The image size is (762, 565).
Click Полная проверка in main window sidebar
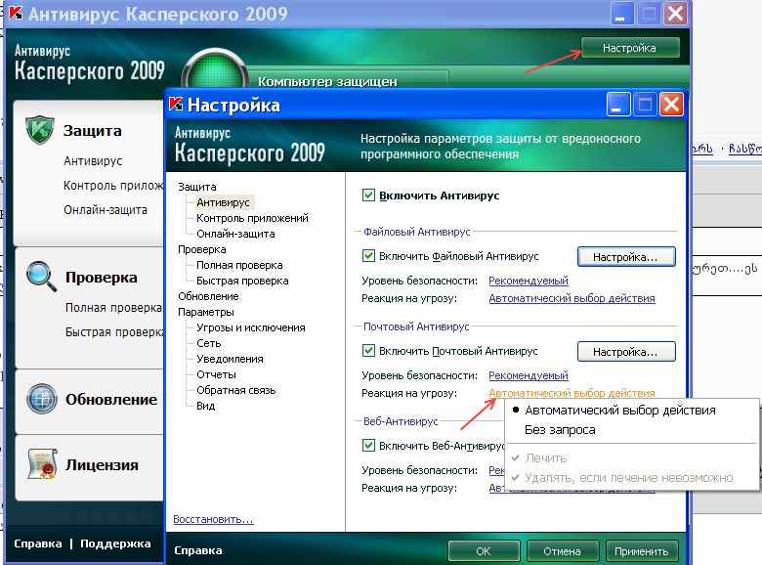click(113, 308)
